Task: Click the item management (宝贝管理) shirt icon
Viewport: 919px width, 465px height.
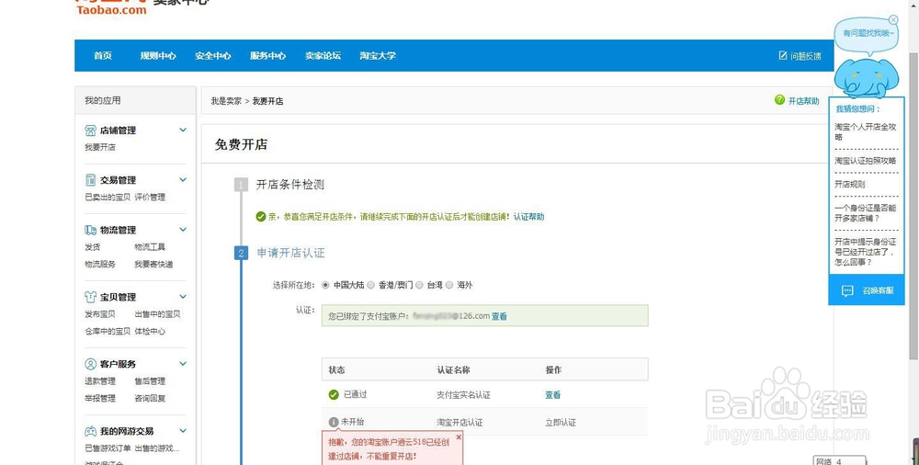Action: click(x=90, y=297)
